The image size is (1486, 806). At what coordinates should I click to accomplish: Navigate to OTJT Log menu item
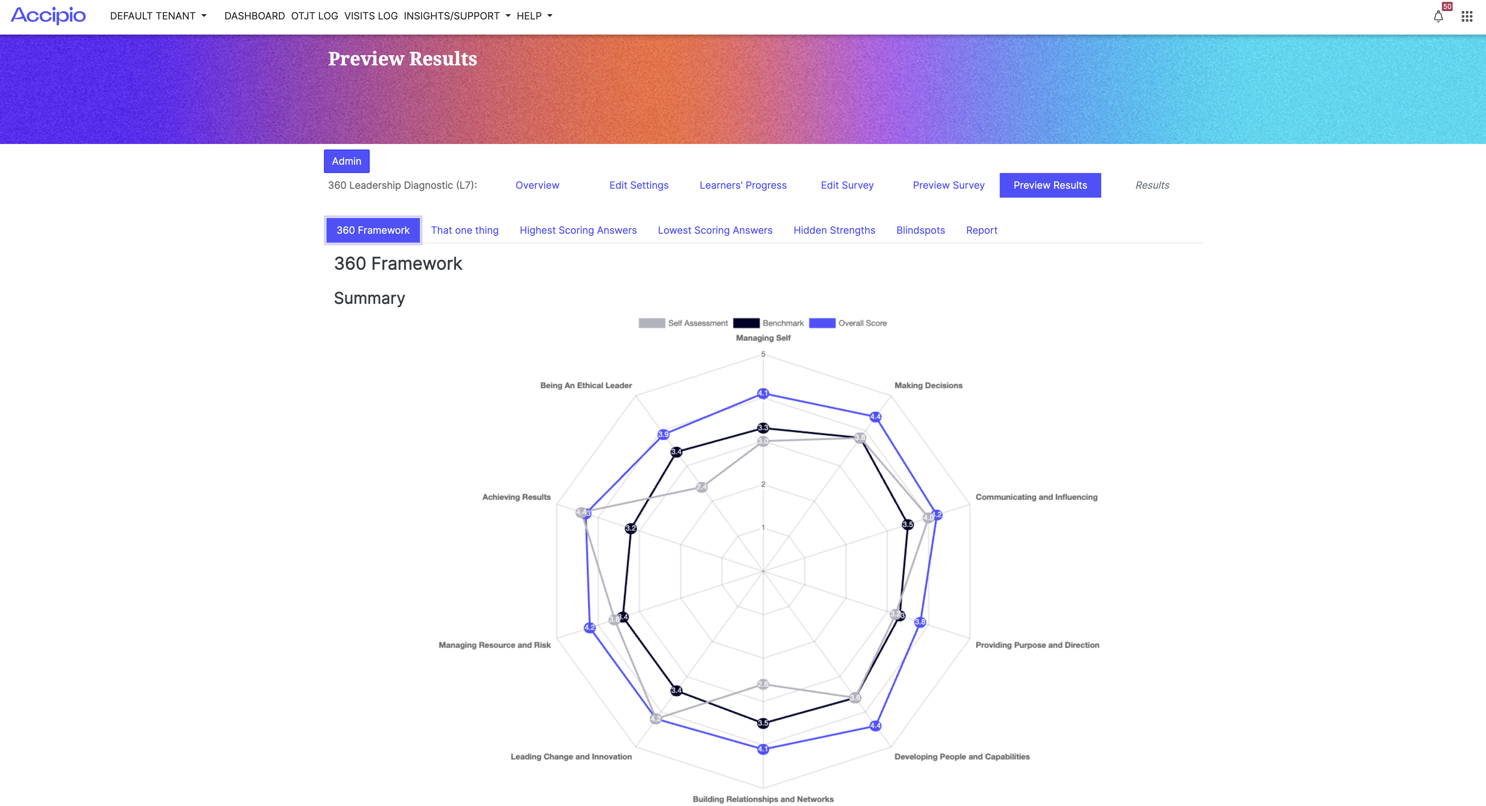[x=314, y=16]
